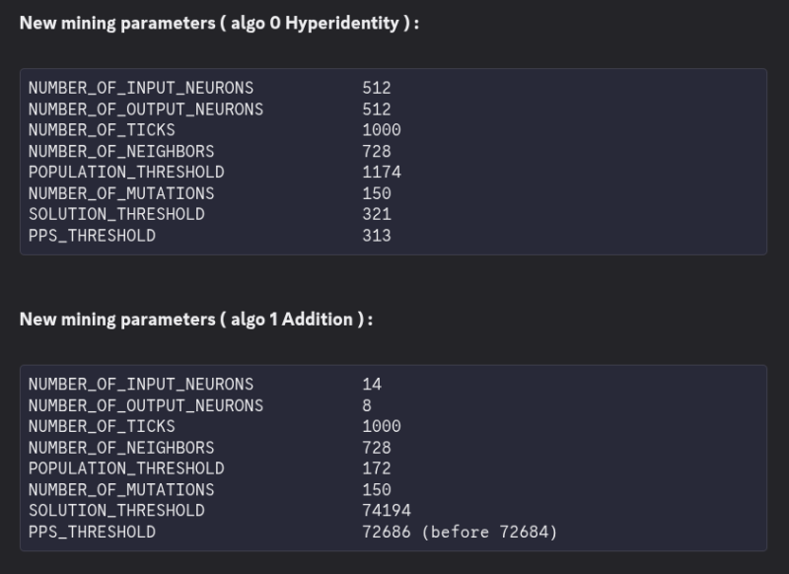
Task: Click the POPULATION_THRESHOLD value 172
Action: click(377, 468)
